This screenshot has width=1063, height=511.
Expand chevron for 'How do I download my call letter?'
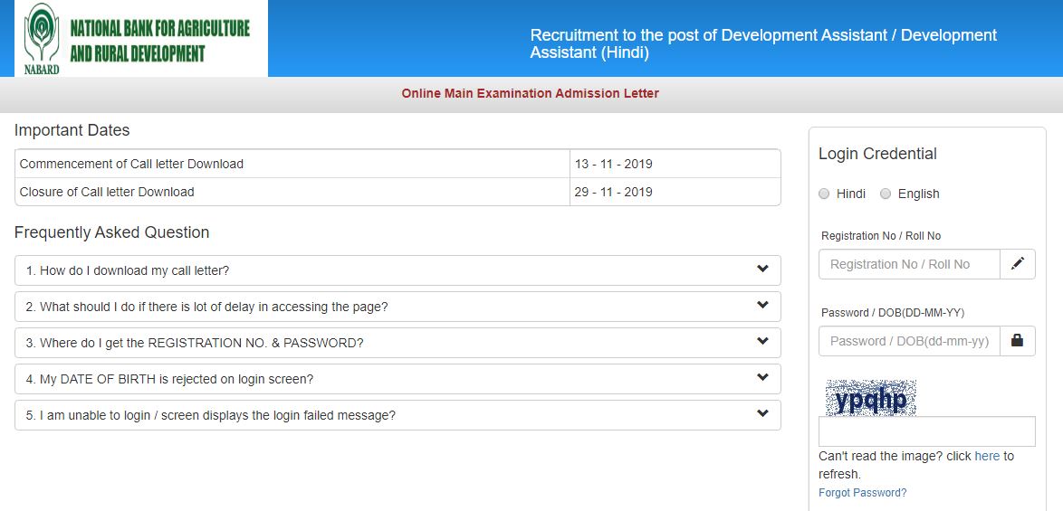[762, 270]
